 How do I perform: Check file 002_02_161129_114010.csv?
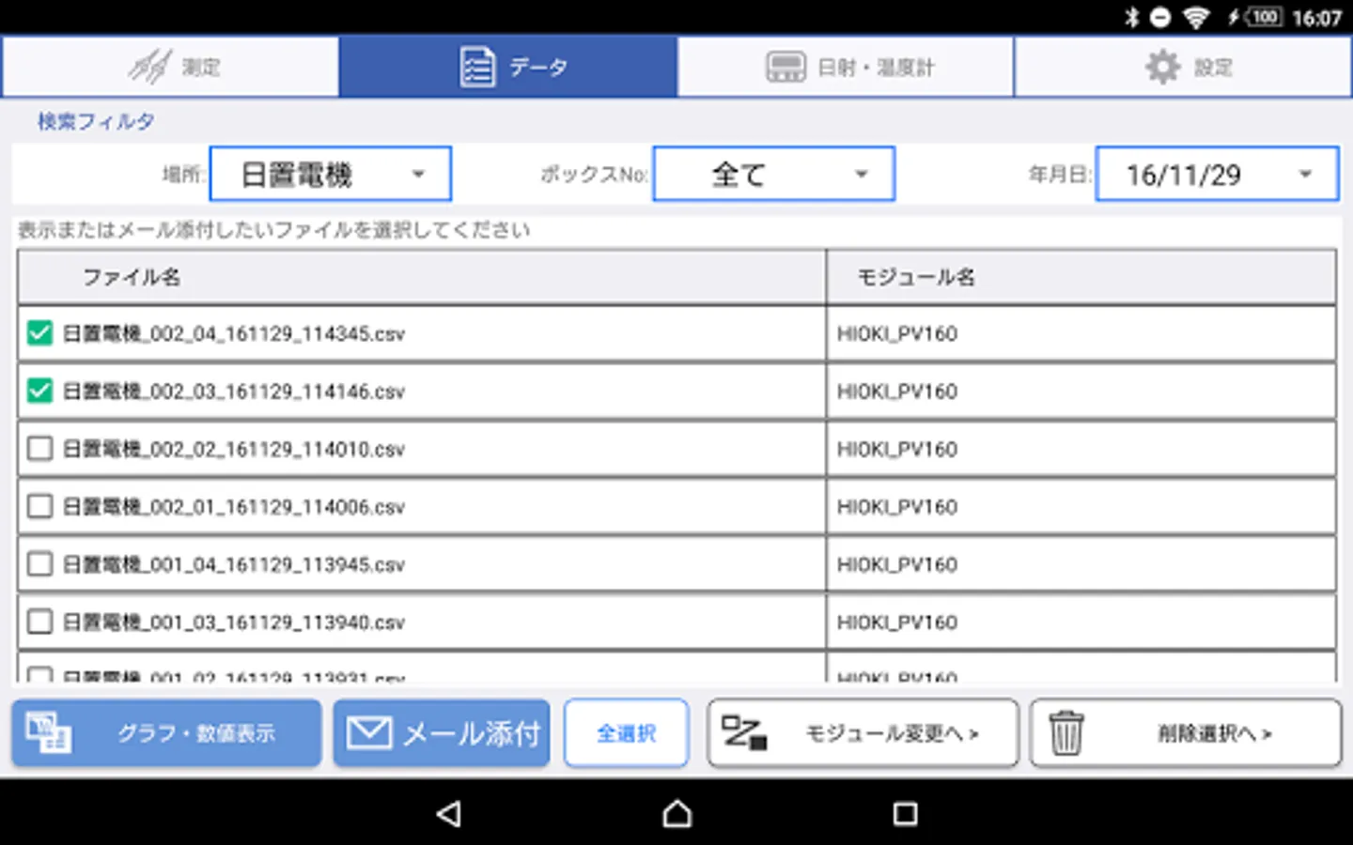[39, 449]
